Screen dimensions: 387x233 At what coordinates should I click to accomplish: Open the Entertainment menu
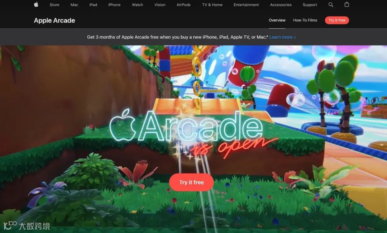[x=246, y=5]
